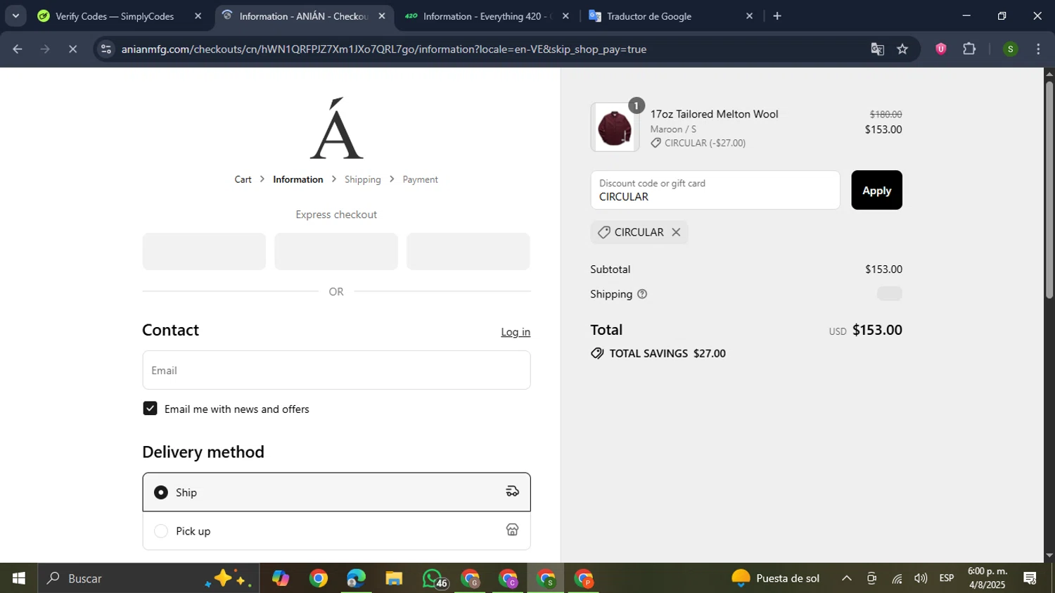Switch to the Information Everything 420 tab
The height and width of the screenshot is (593, 1055).
pyautogui.click(x=487, y=15)
